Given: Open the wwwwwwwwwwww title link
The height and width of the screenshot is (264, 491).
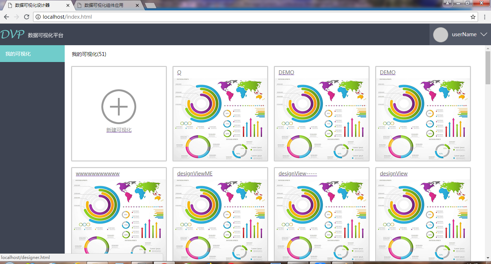Looking at the screenshot, I should (98, 174).
